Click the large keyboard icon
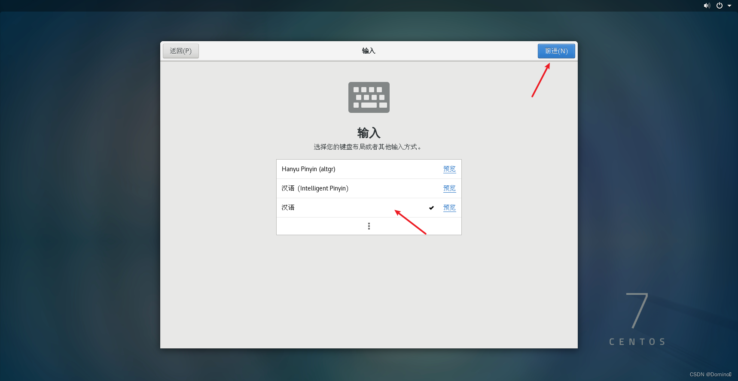Image resolution: width=738 pixels, height=381 pixels. point(369,97)
